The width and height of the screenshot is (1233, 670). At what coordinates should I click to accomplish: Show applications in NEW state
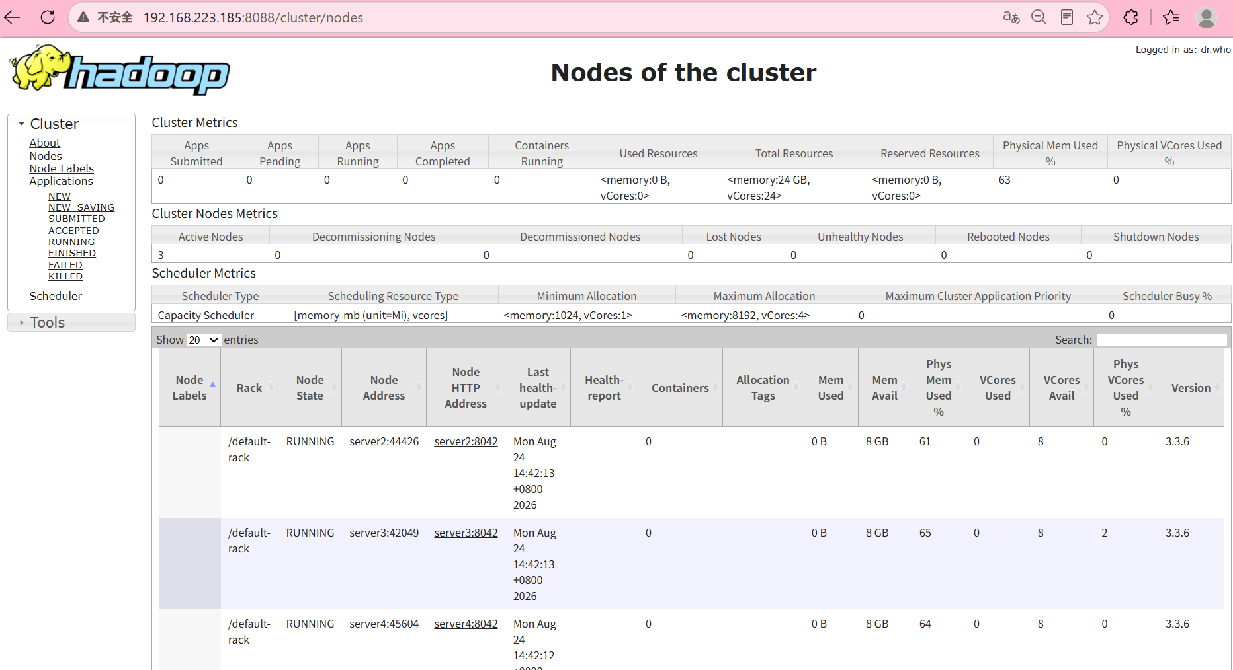click(x=60, y=196)
